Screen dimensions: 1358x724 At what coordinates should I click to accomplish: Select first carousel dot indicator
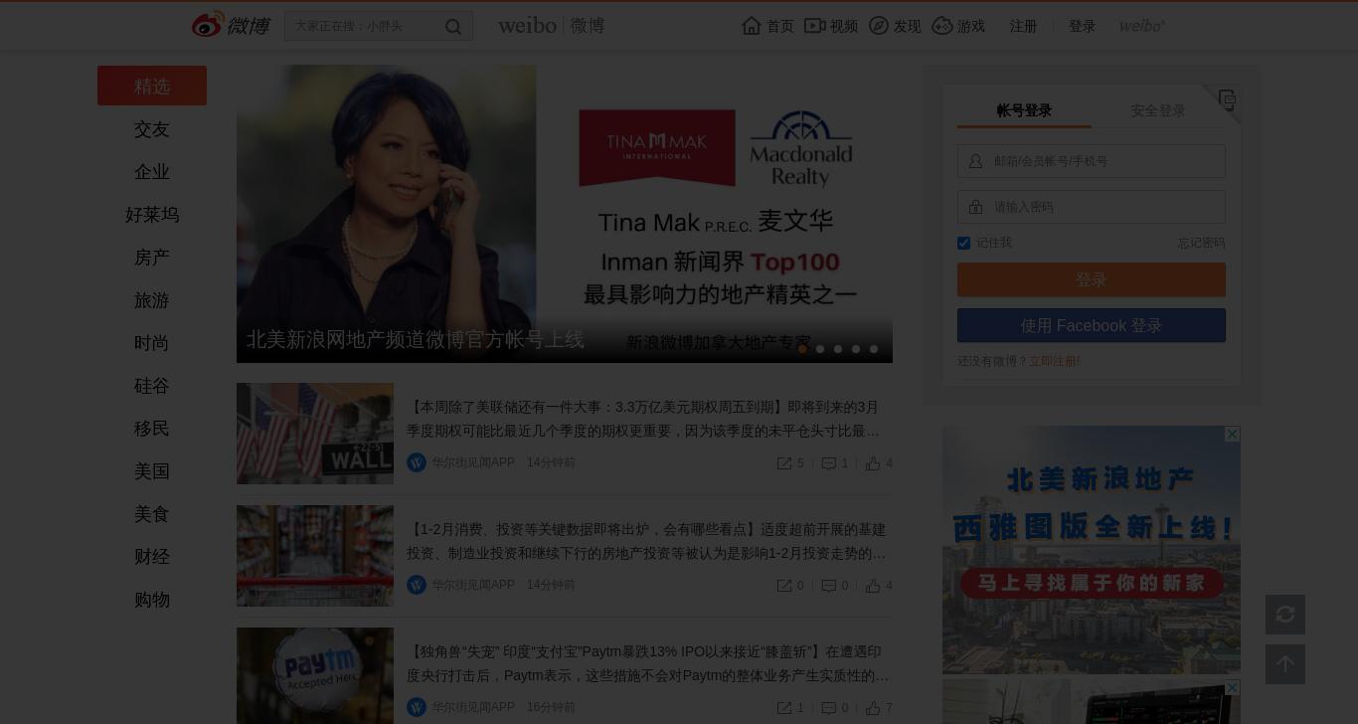(x=802, y=349)
